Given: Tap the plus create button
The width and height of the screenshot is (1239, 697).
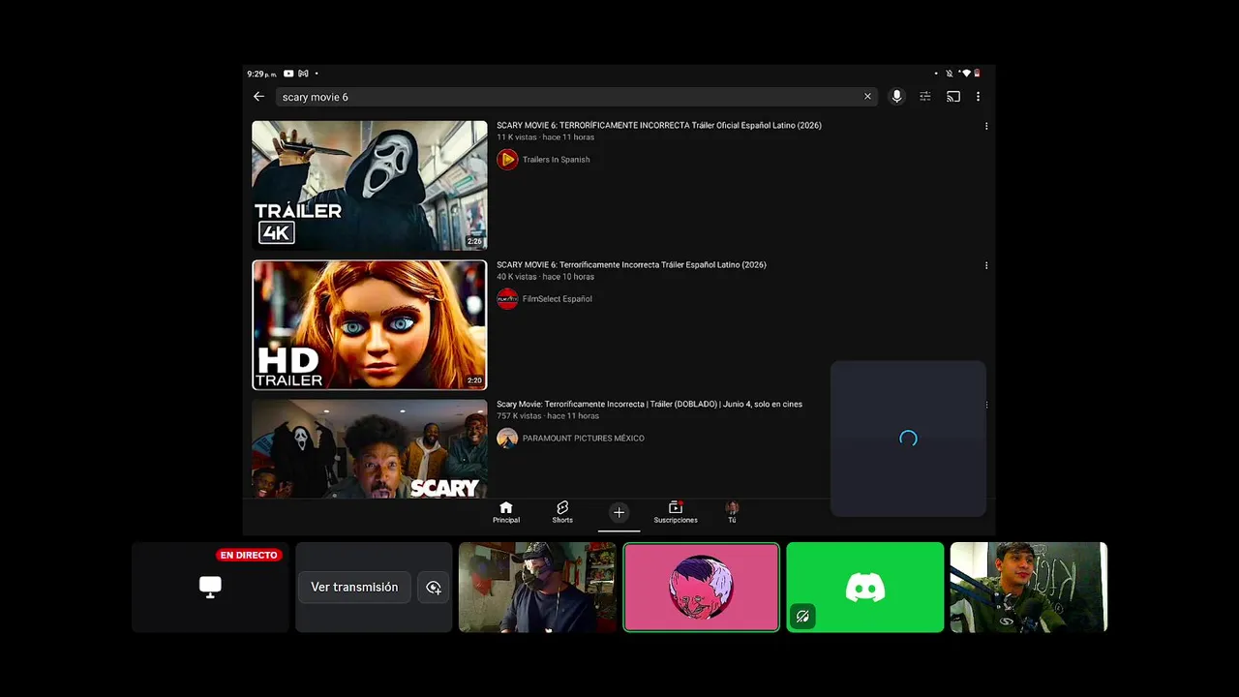Looking at the screenshot, I should 619,513.
